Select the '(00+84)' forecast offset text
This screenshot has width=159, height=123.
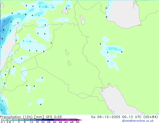(x=150, y=117)
